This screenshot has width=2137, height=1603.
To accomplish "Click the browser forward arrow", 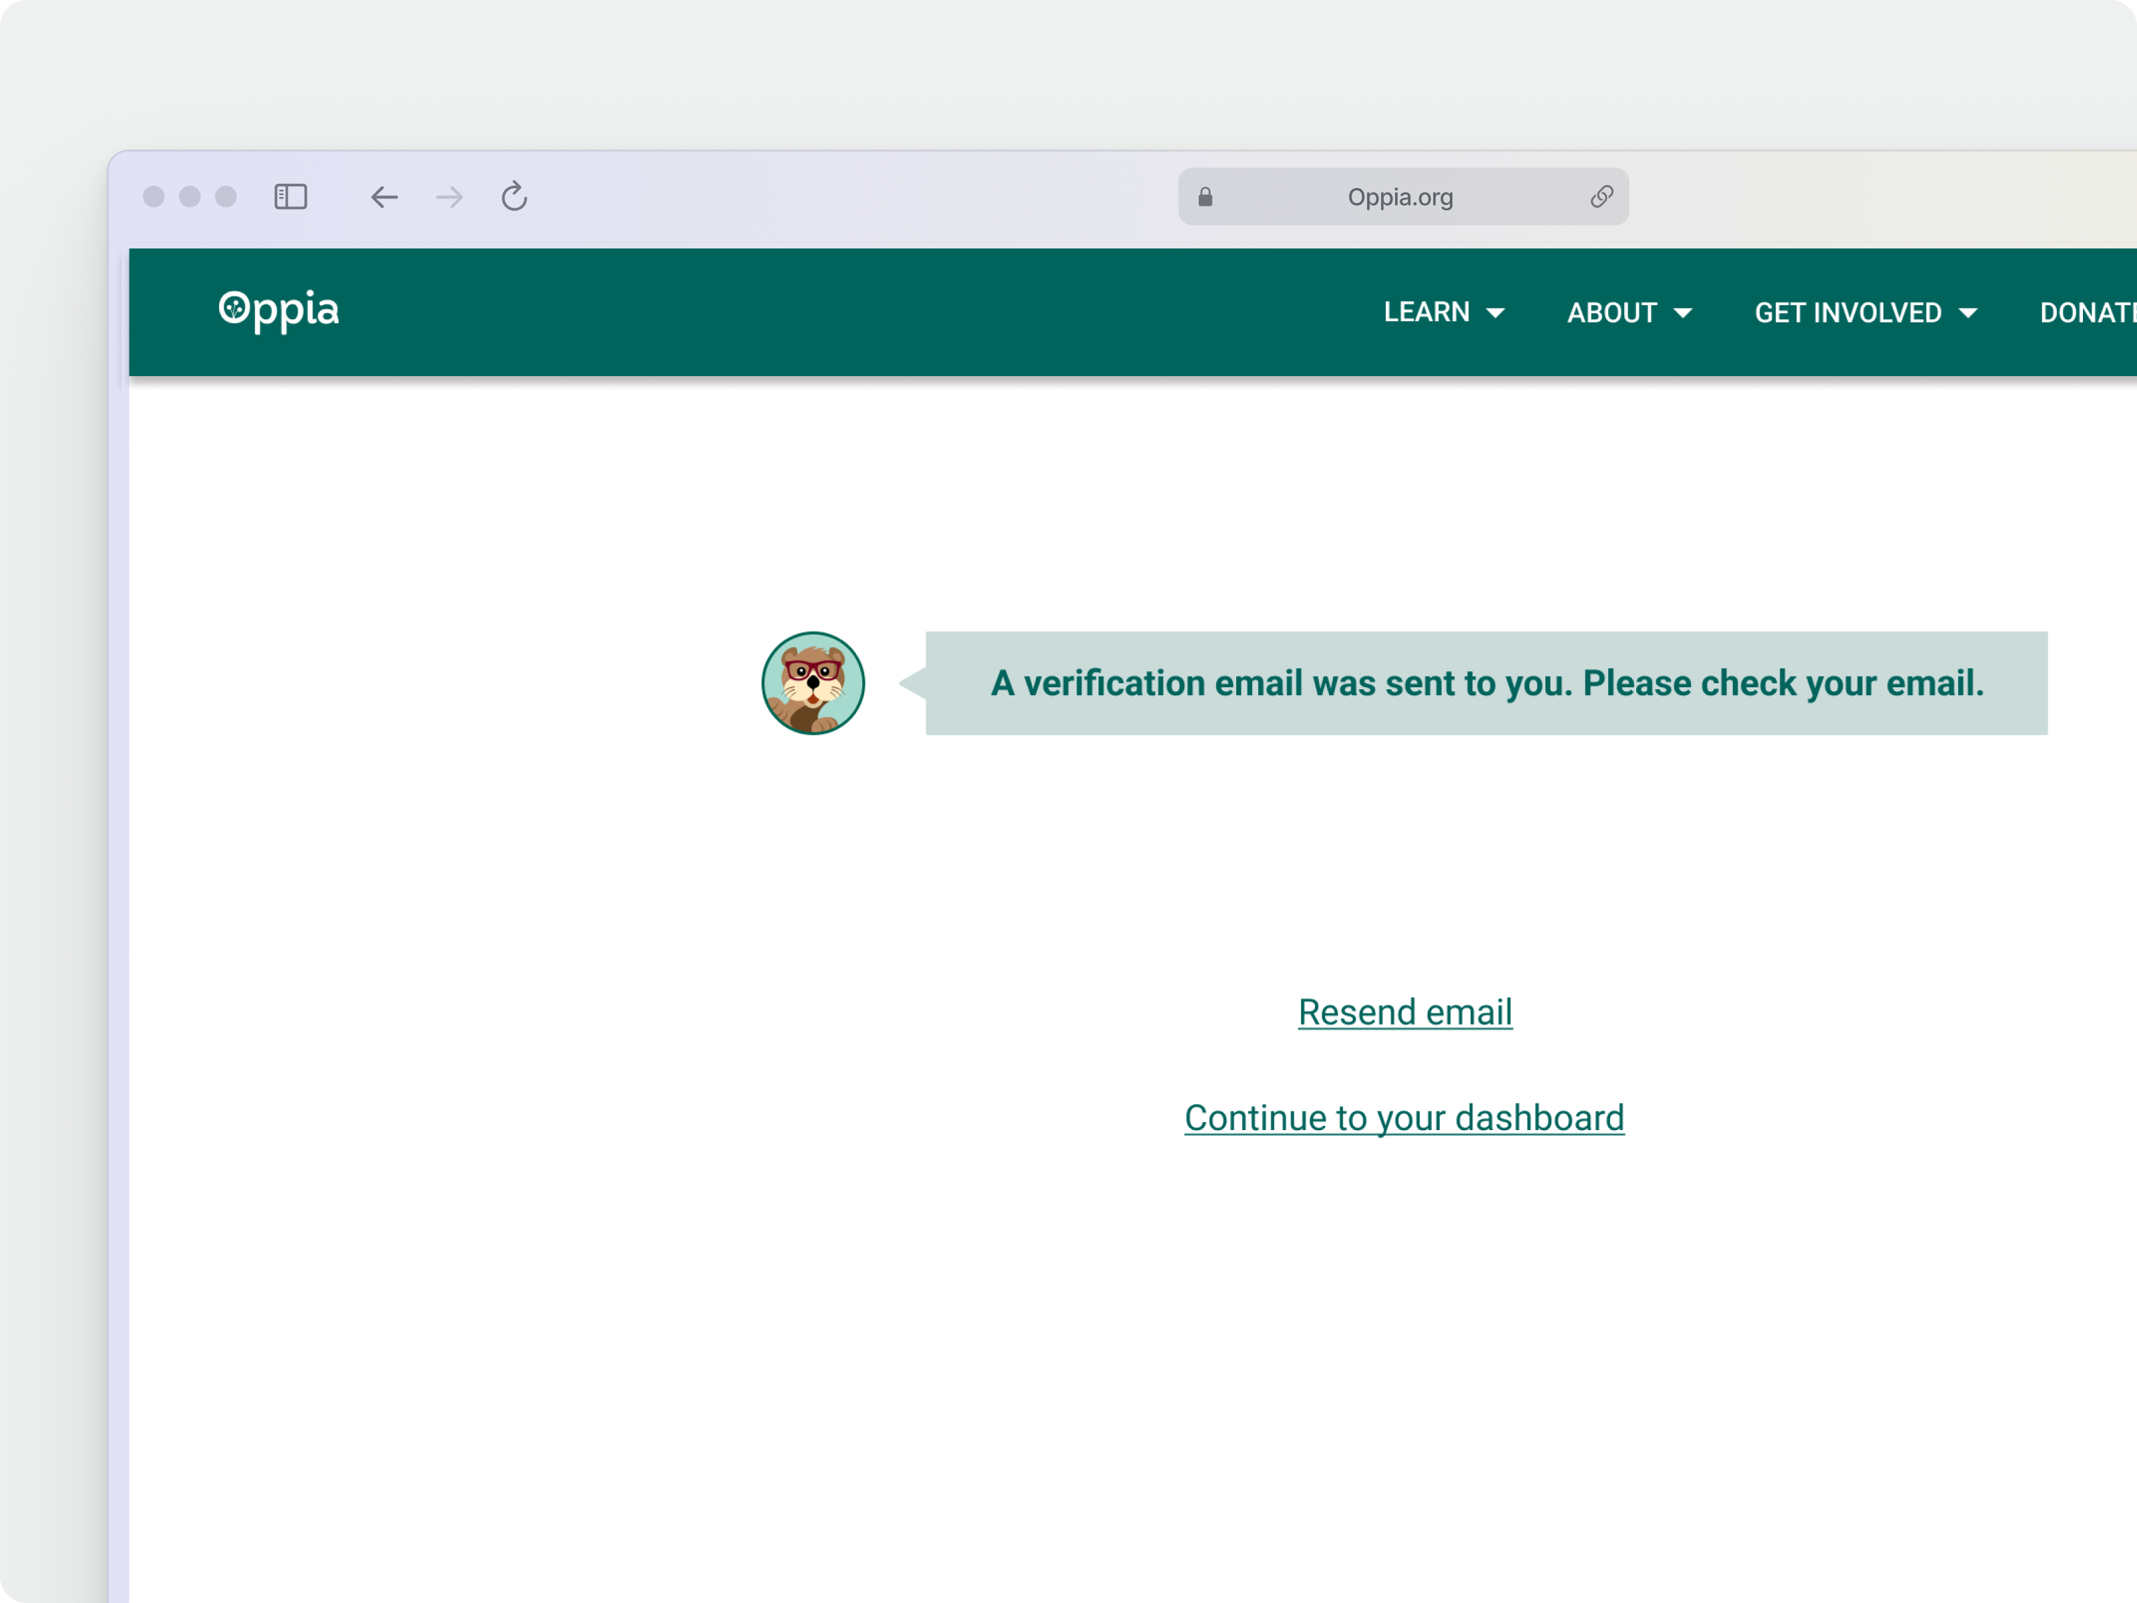I will (449, 197).
